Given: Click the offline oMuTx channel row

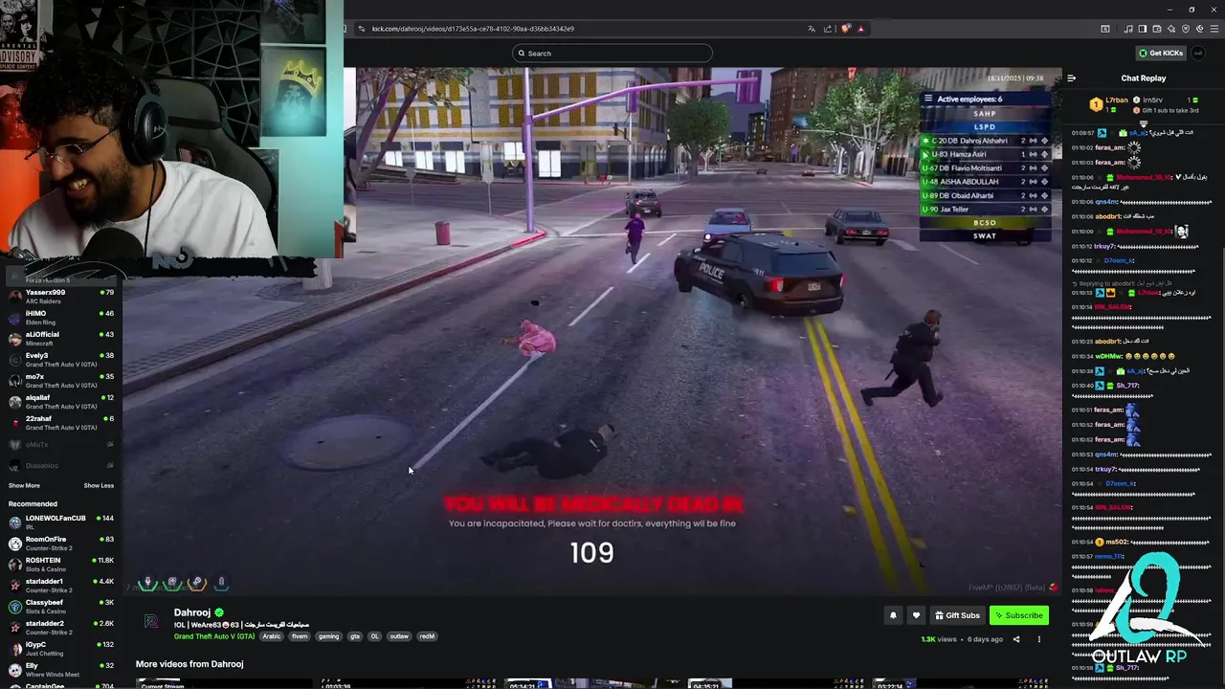Looking at the screenshot, I should [61, 444].
